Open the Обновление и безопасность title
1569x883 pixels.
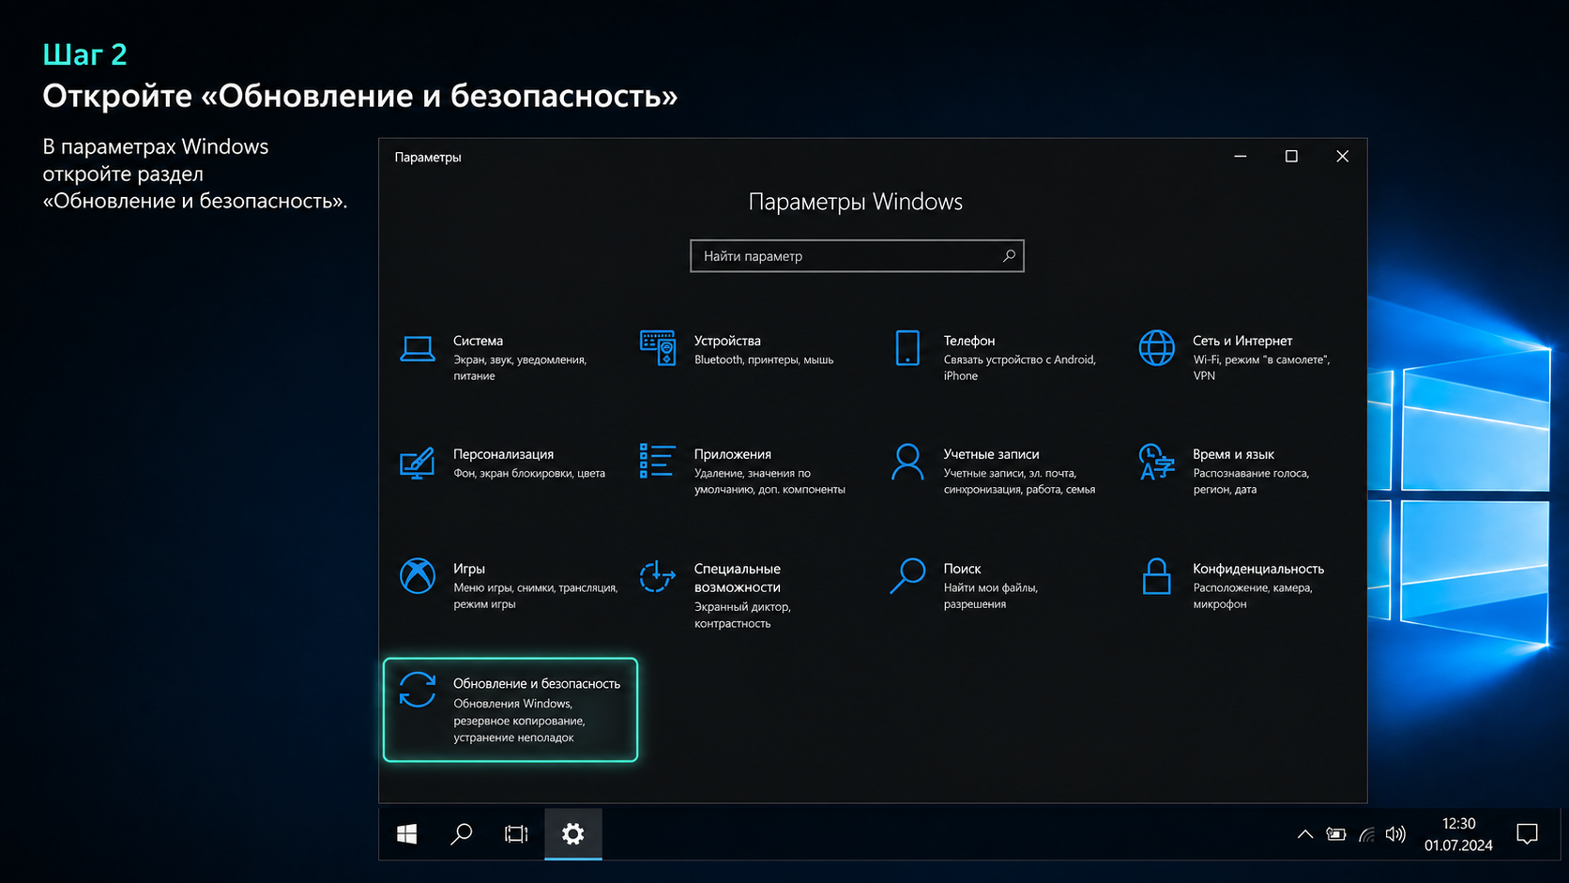(x=537, y=683)
